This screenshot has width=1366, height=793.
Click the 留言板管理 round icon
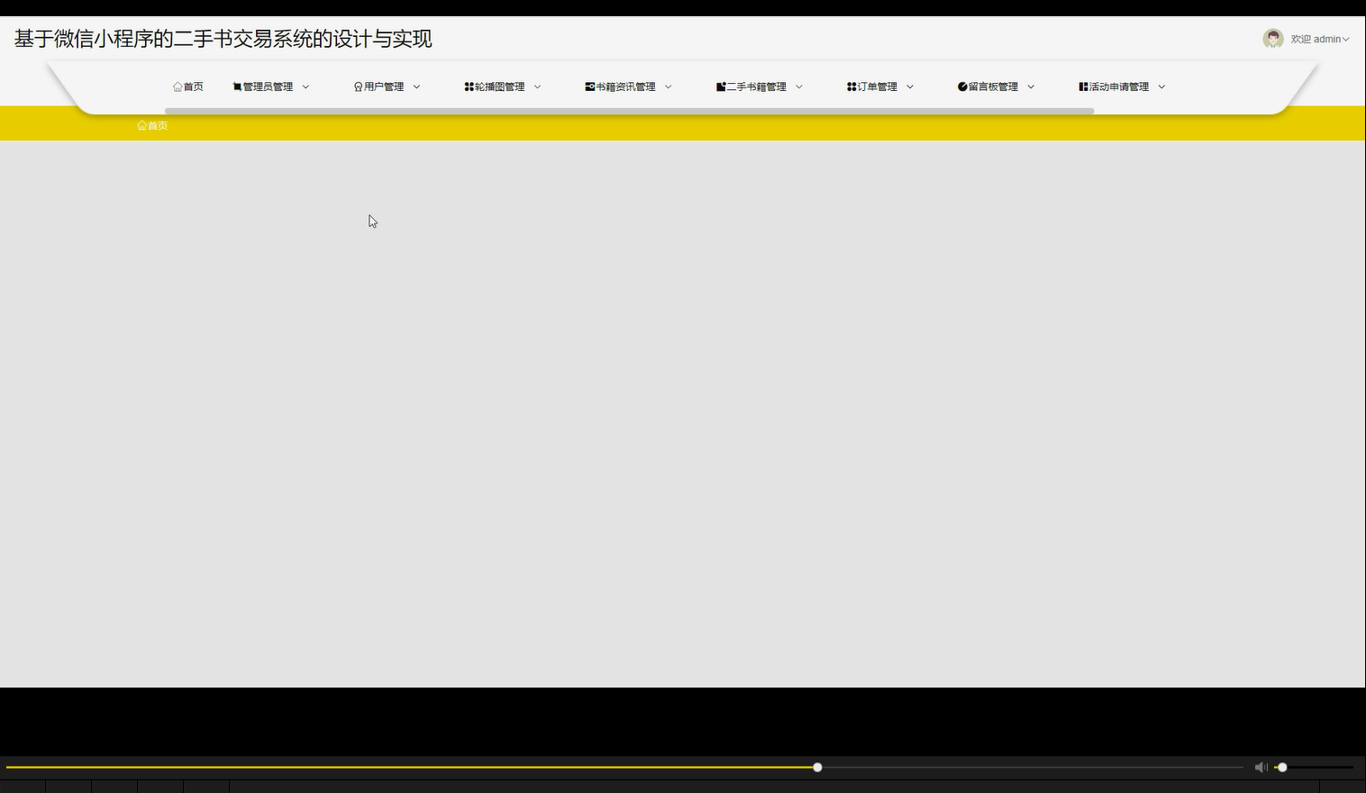coord(962,87)
